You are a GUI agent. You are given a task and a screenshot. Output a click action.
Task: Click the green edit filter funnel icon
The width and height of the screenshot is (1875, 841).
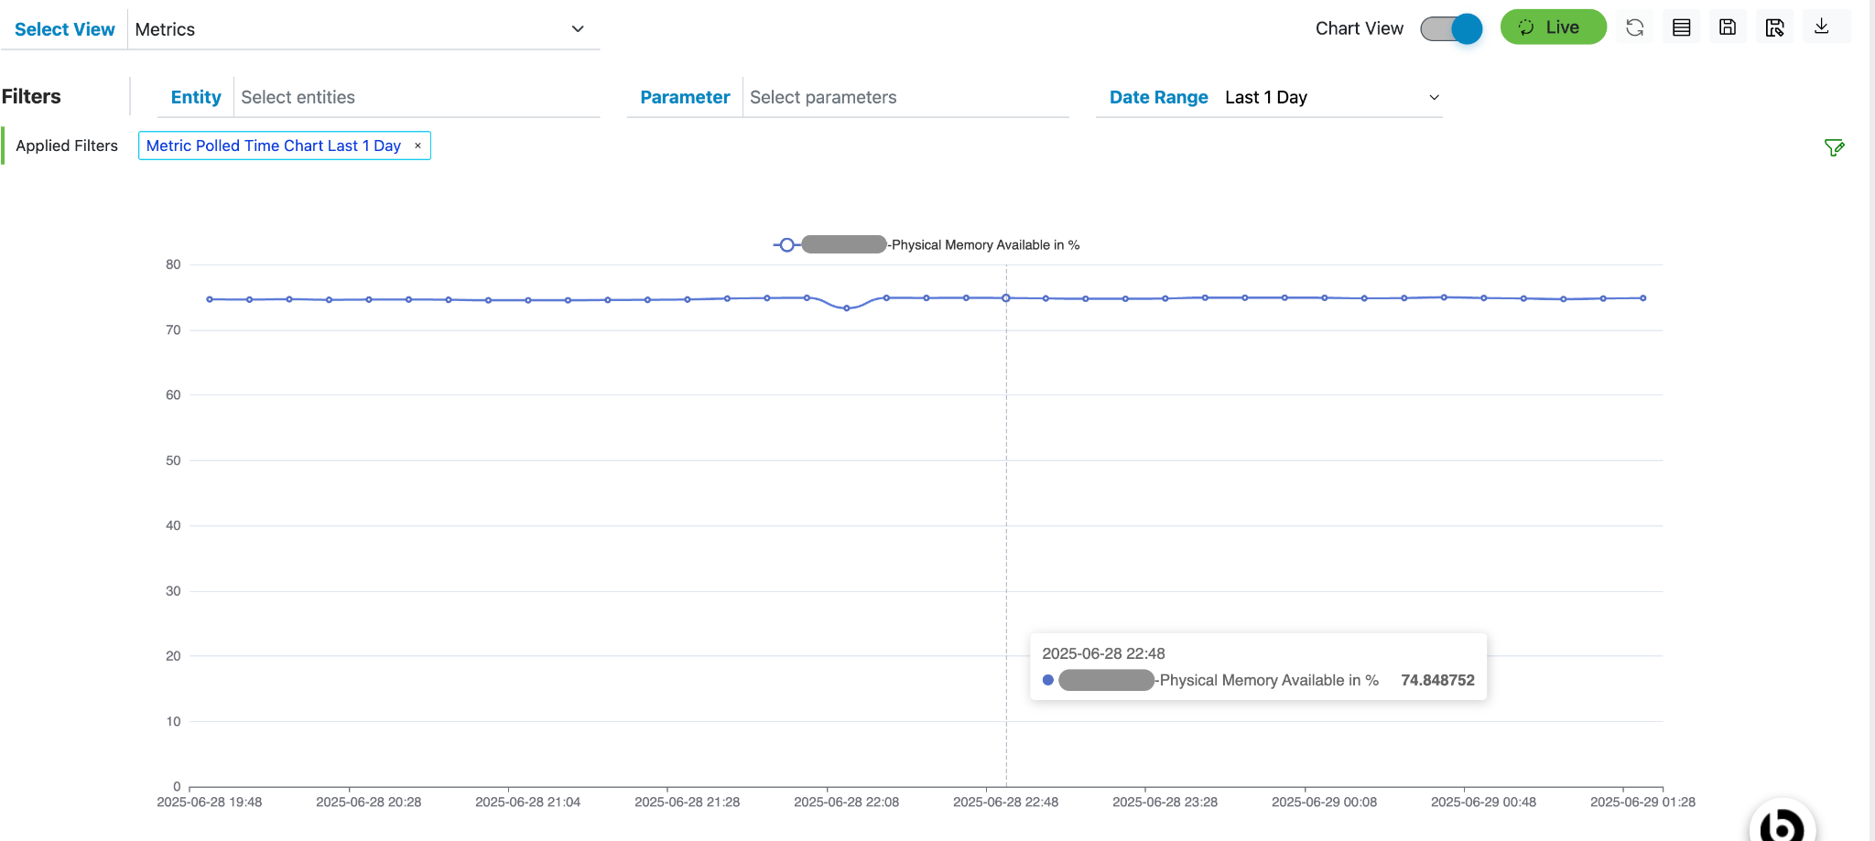tap(1834, 147)
